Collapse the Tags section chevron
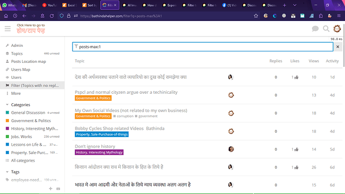Screen dimensions: 345x194 pos(7,172)
